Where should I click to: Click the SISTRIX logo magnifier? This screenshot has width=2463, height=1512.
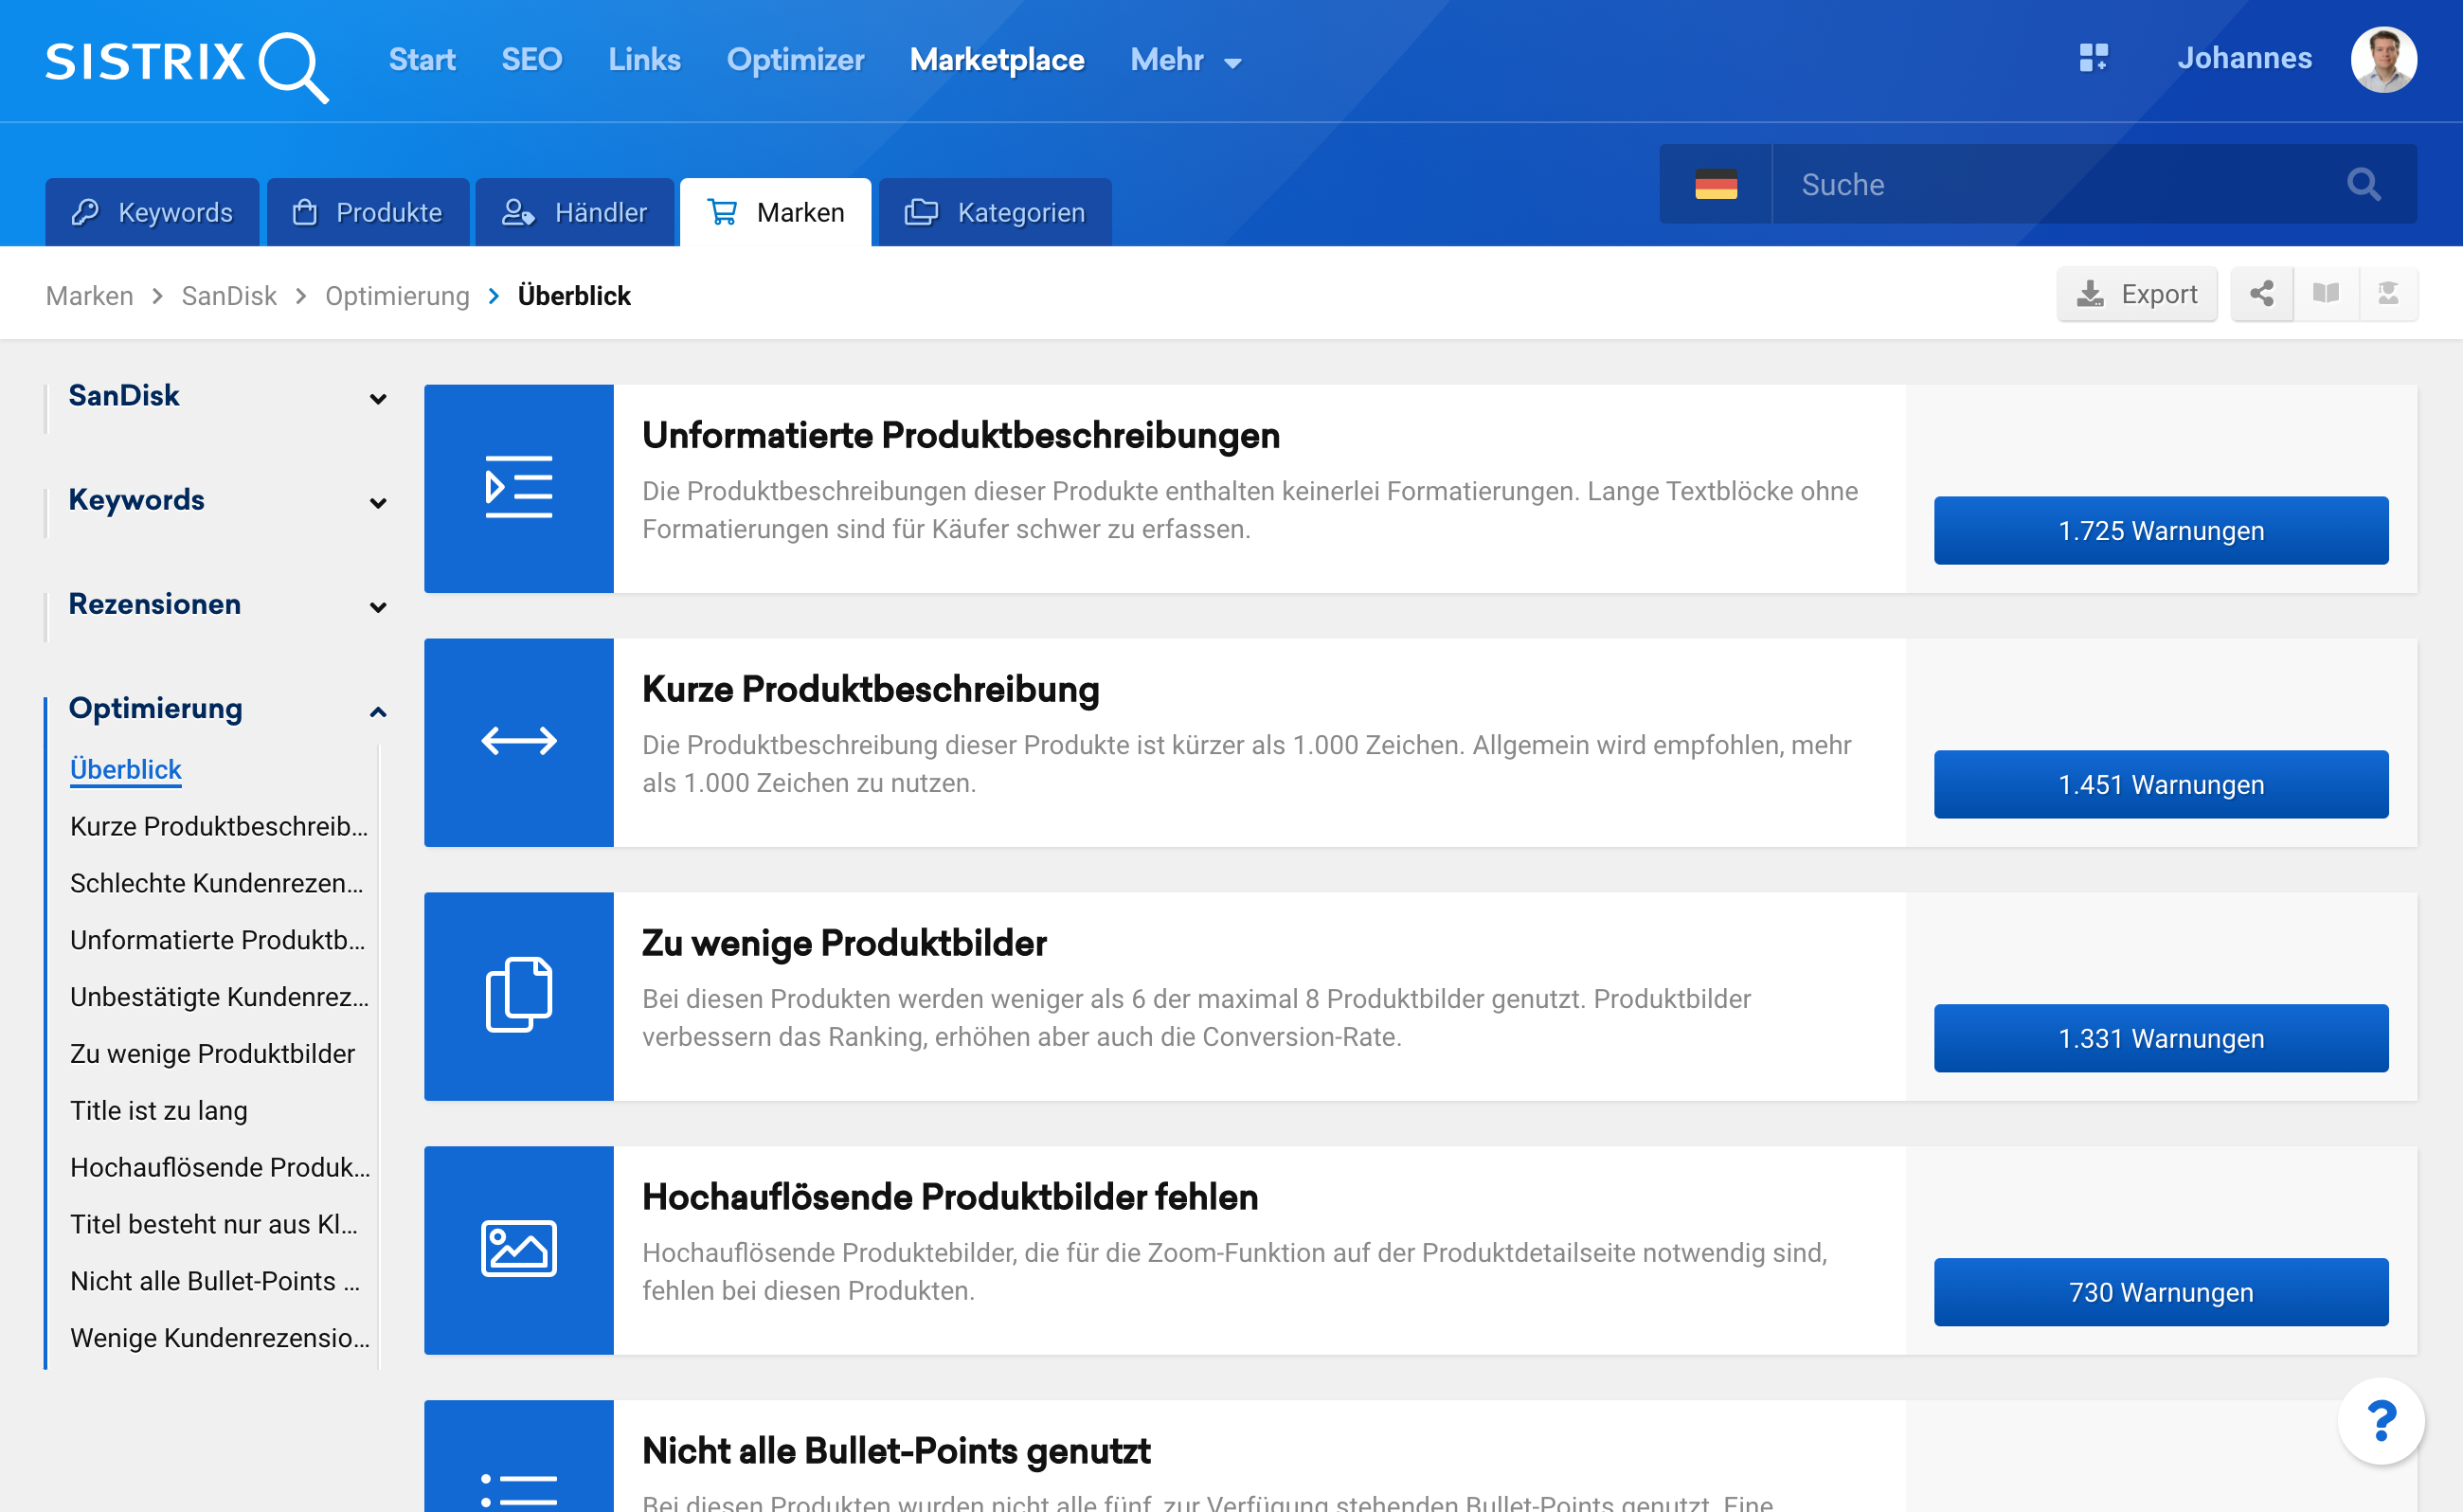point(292,66)
